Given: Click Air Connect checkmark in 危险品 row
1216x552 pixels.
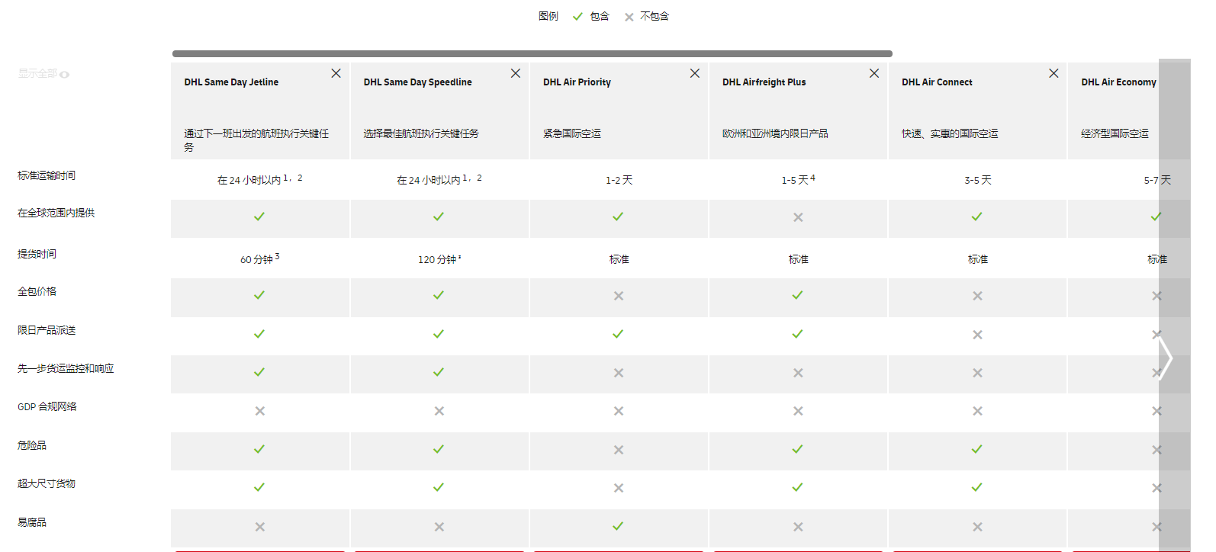Looking at the screenshot, I should pos(976,449).
